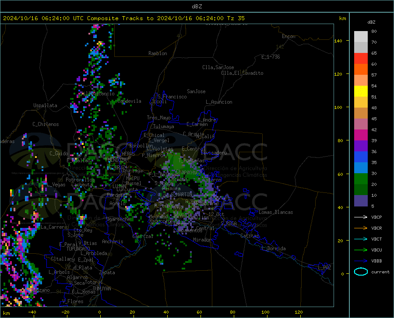Click the Zapata place label
This screenshot has width=394, height=318.
pyautogui.click(x=107, y=273)
